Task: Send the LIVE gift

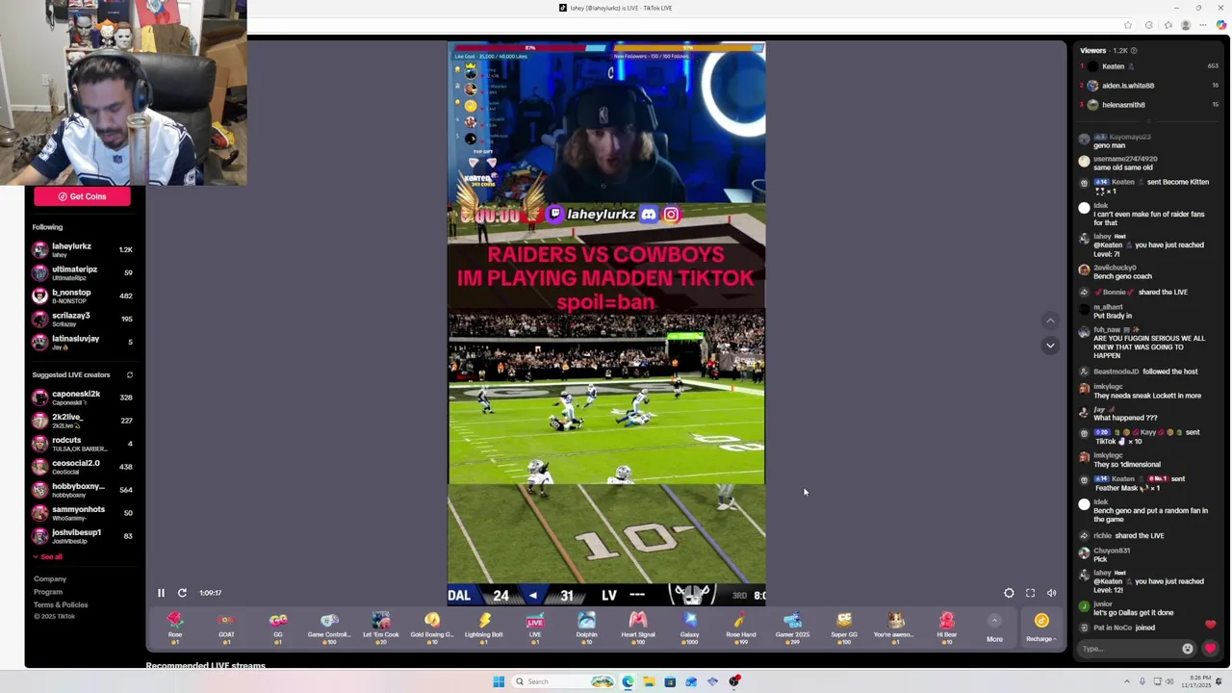Action: point(535,626)
